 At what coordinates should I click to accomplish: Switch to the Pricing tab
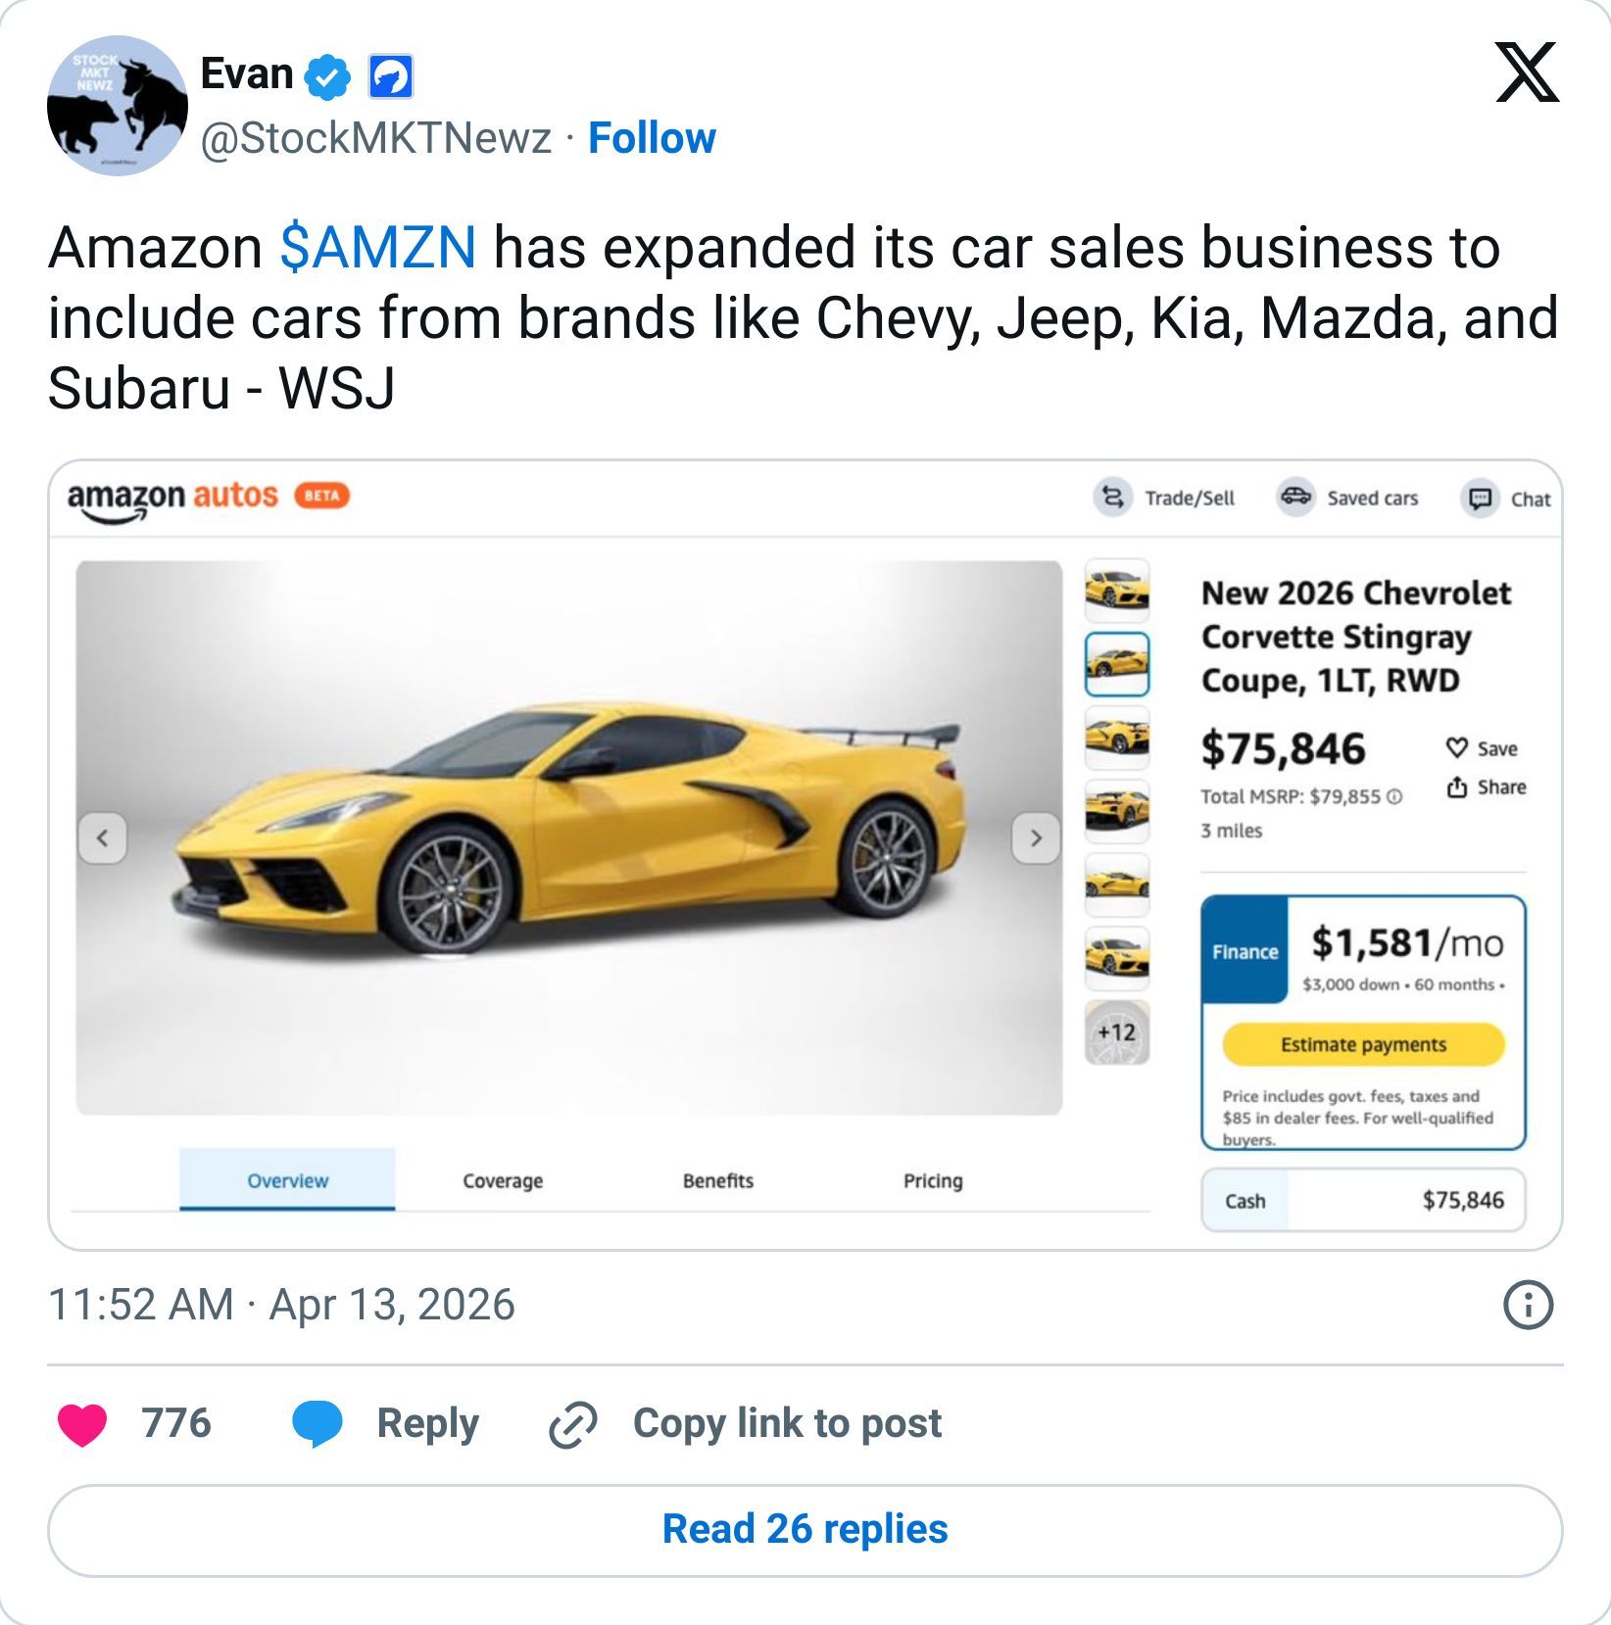click(x=933, y=1180)
